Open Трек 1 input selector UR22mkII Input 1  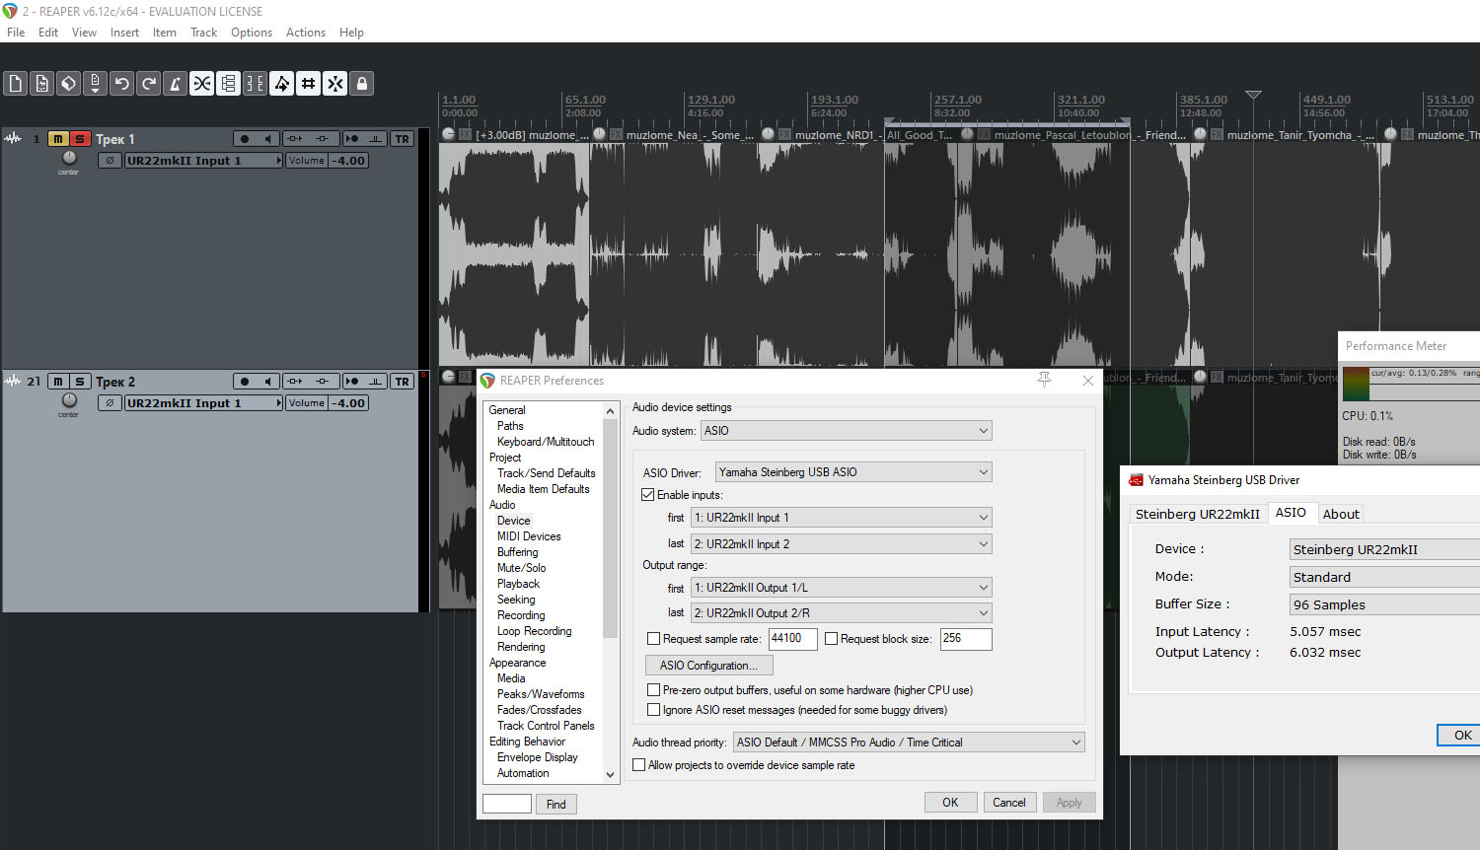click(203, 161)
